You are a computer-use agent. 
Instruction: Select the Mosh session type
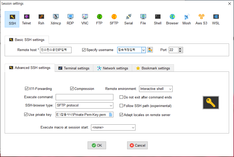[187, 19]
